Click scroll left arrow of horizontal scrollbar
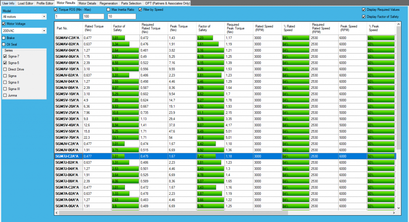 (57, 212)
